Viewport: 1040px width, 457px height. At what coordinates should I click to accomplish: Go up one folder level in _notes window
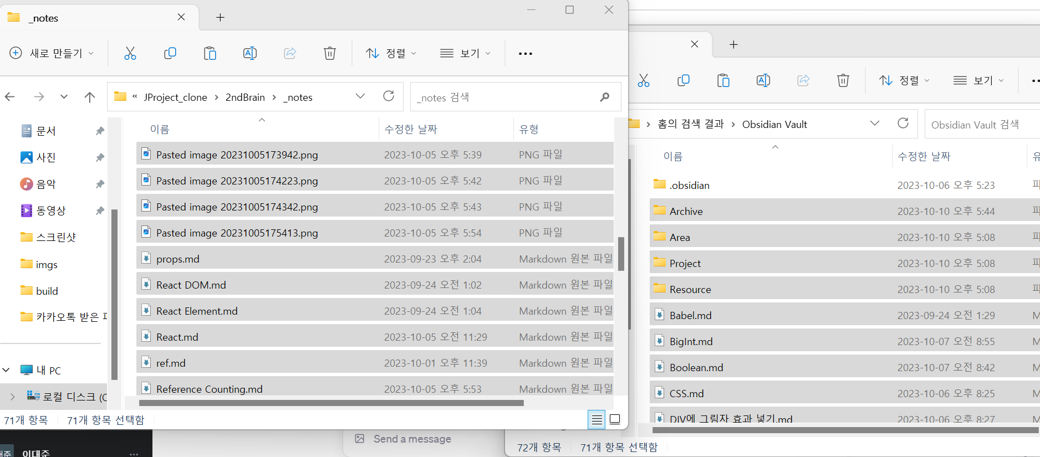click(x=90, y=97)
